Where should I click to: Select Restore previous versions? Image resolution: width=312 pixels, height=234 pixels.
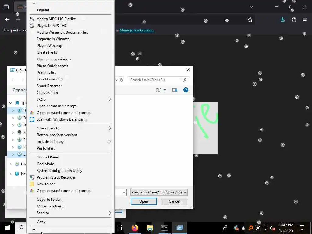point(57,135)
